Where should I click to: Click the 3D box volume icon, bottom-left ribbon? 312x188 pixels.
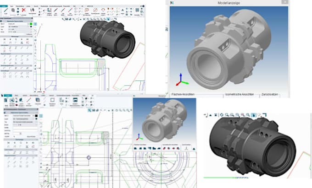point(38,100)
